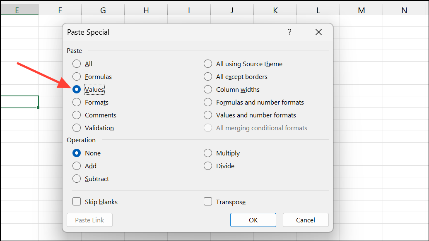Click the Cancel button
Screen dimensions: 429x241
[x=306, y=220]
